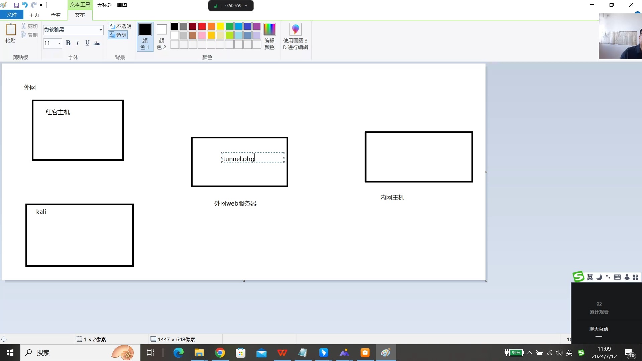Viewport: 642px width, 361px height.
Task: Click the Save file icon in toolbar
Action: tap(16, 4)
